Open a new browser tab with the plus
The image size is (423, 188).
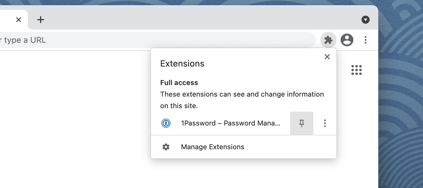click(41, 20)
